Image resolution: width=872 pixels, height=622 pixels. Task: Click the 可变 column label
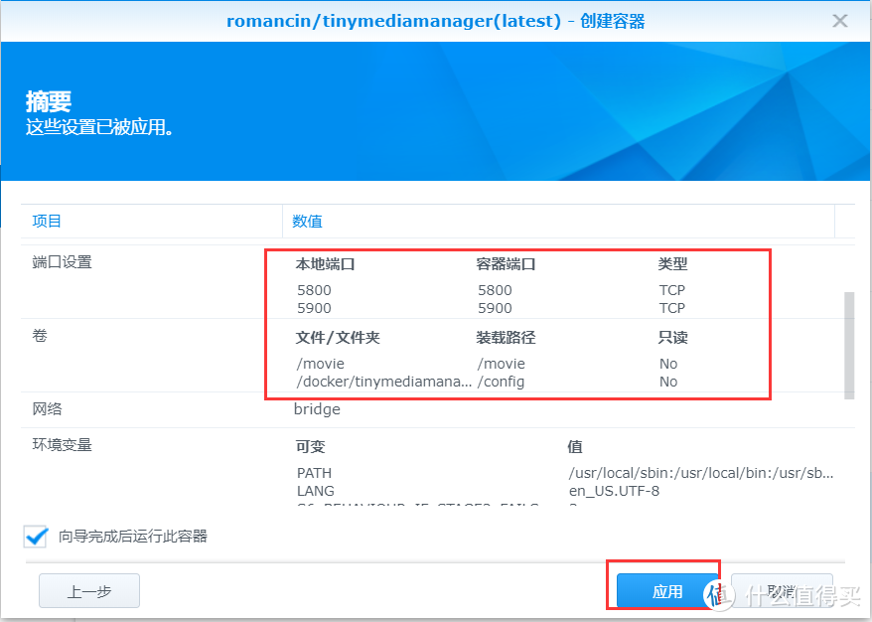tap(310, 446)
